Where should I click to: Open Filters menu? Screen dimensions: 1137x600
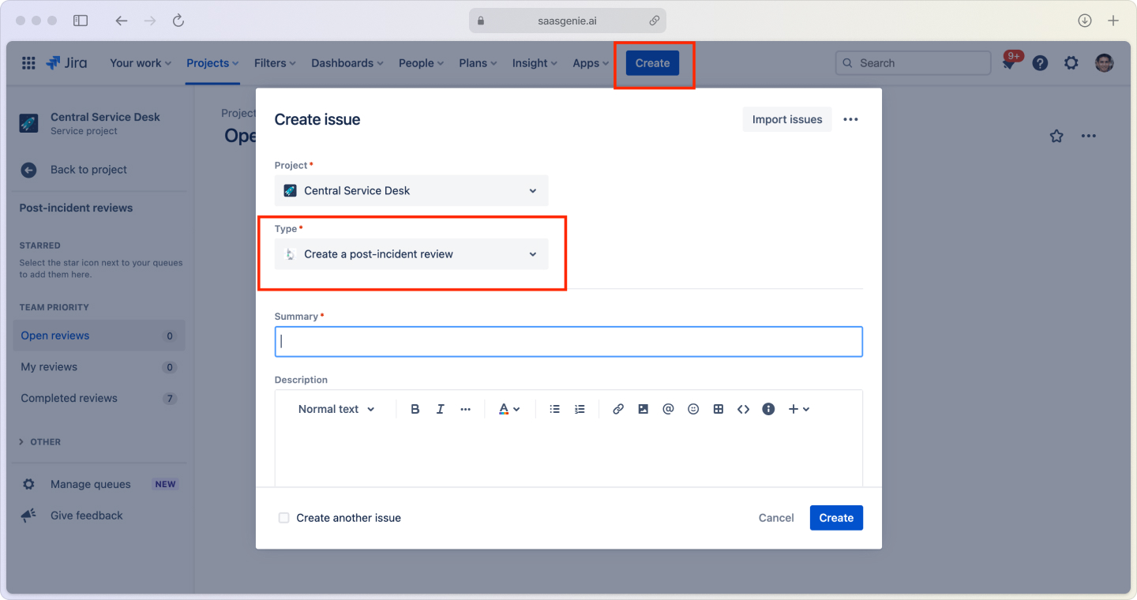point(275,63)
